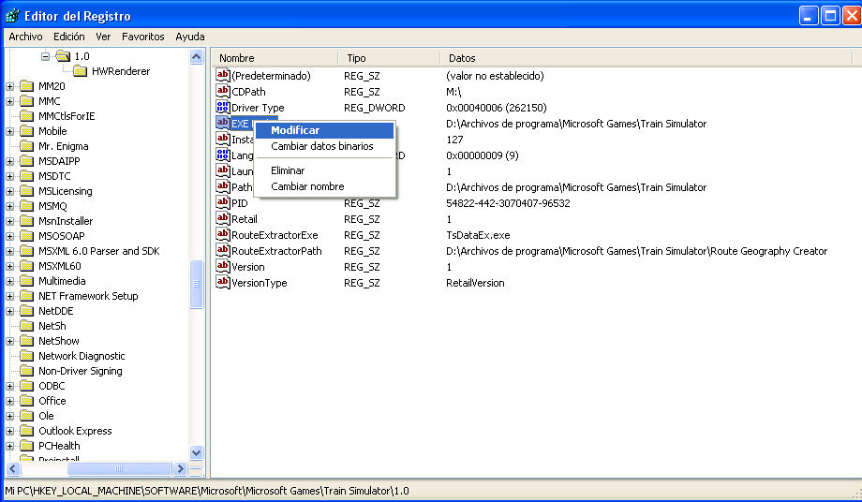Select the (Predeterminado) value icon
862x502 pixels.
pyautogui.click(x=223, y=76)
